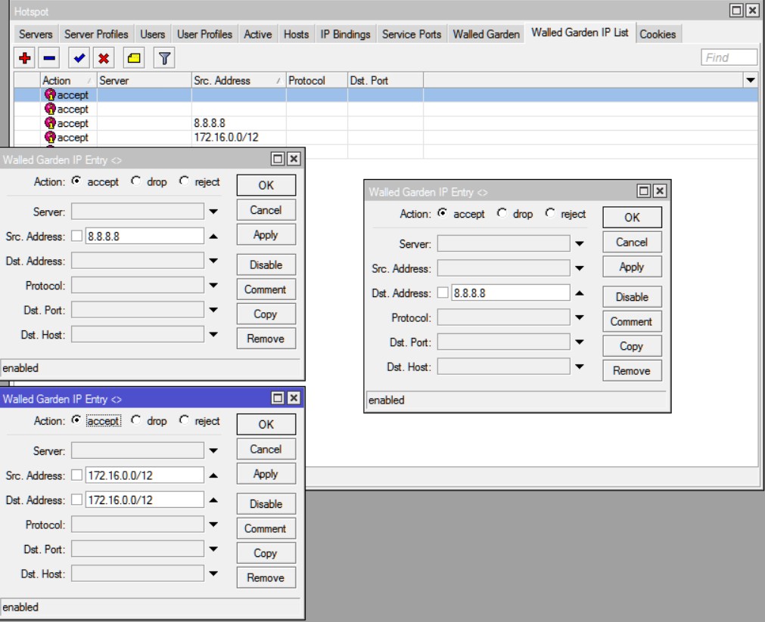Open the IP Bindings tab
This screenshot has height=622, width=765.
[x=345, y=34]
